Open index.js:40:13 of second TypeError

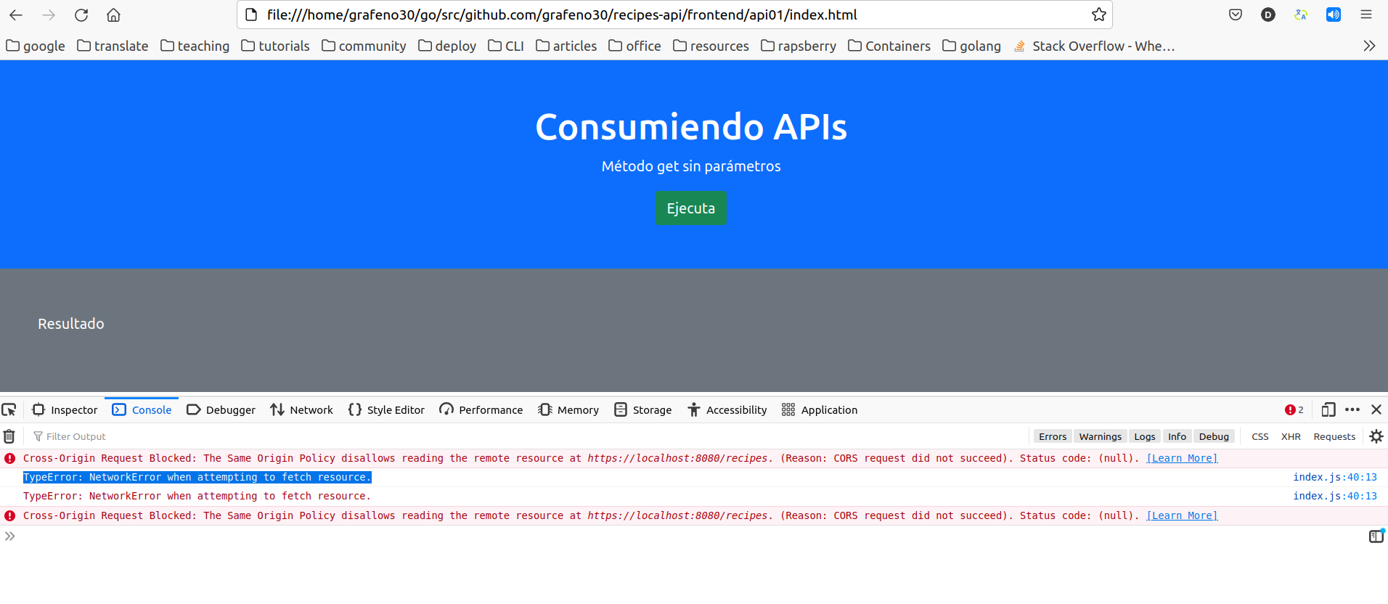coord(1335,496)
